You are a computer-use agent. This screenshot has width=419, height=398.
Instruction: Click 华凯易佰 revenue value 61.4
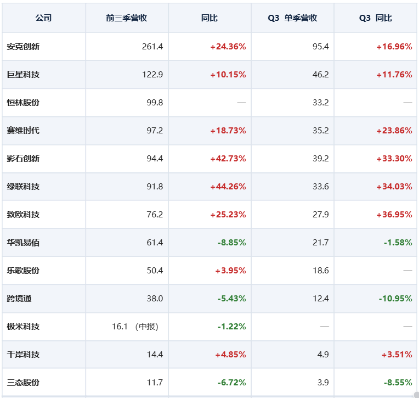(155, 243)
